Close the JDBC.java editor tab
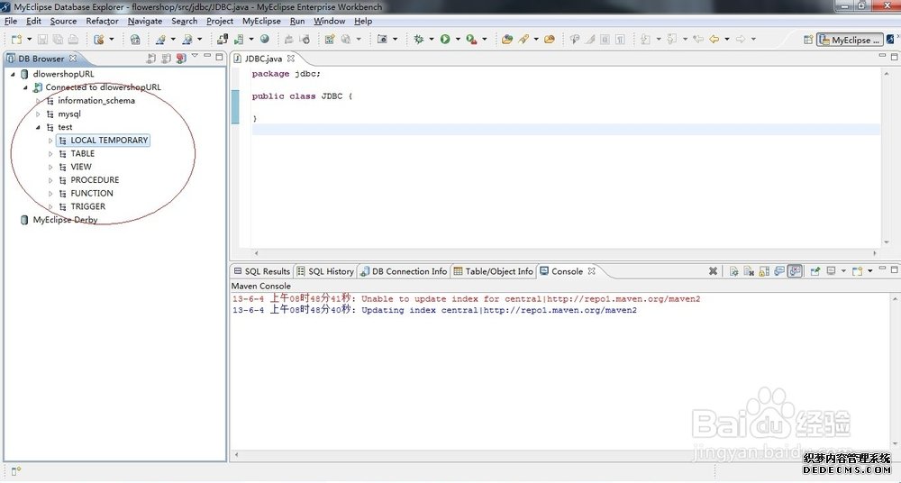 (x=291, y=59)
